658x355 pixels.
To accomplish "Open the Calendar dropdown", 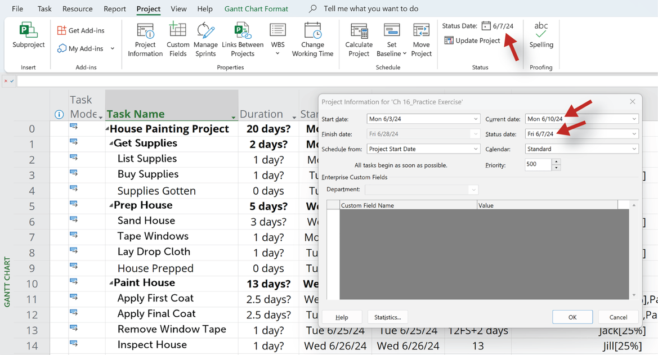I will pyautogui.click(x=634, y=149).
